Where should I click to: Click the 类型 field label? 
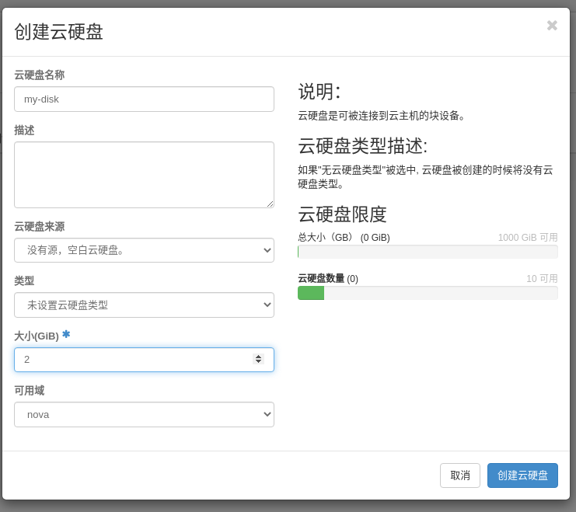click(24, 281)
